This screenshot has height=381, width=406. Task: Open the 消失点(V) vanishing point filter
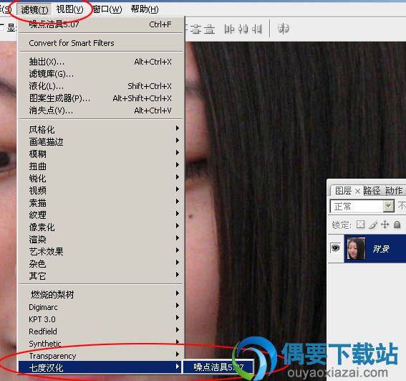coord(101,110)
